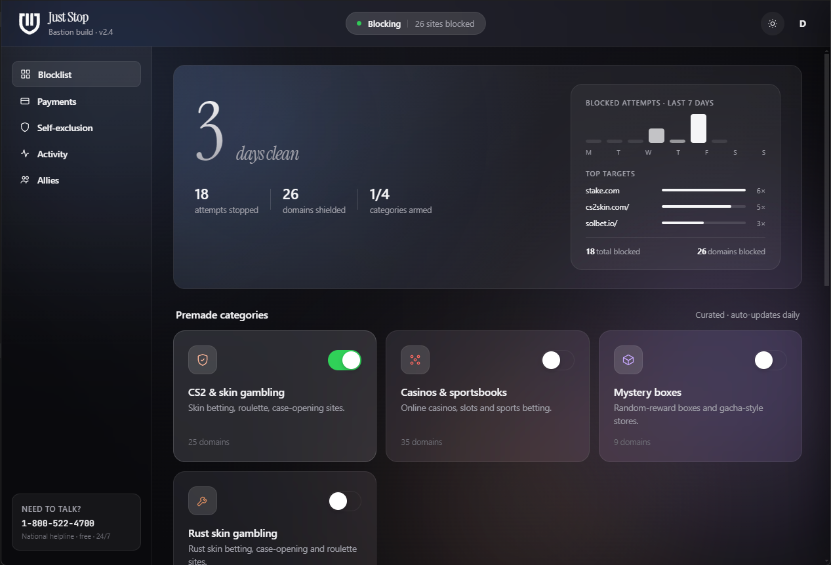Click the helpline number 1-800-522-4700
Image resolution: width=831 pixels, height=565 pixels.
[58, 523]
